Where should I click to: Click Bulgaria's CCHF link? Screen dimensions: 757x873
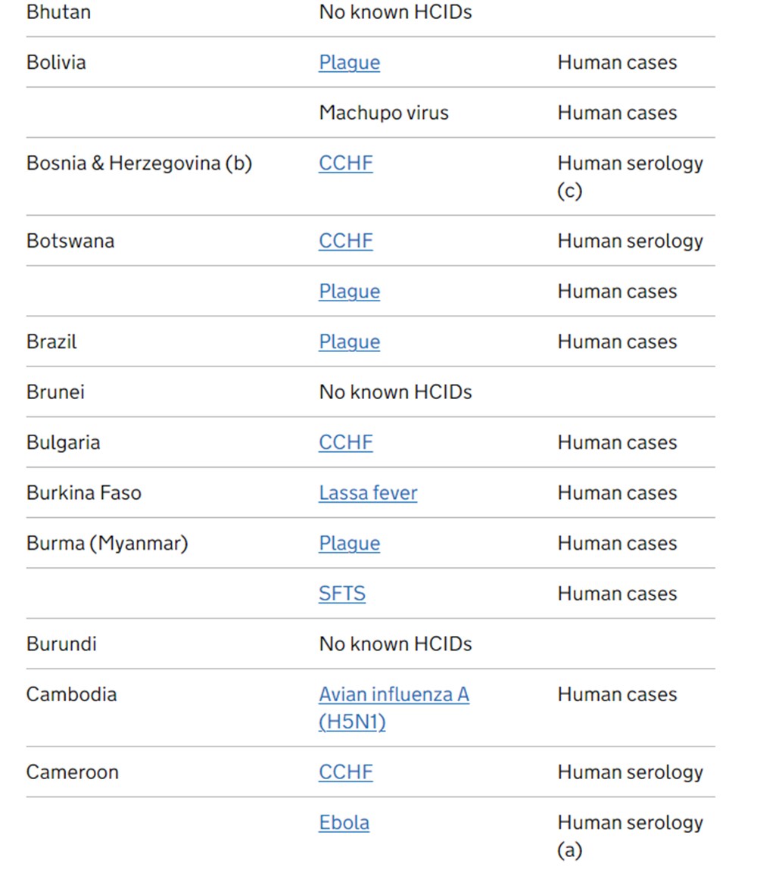click(345, 443)
